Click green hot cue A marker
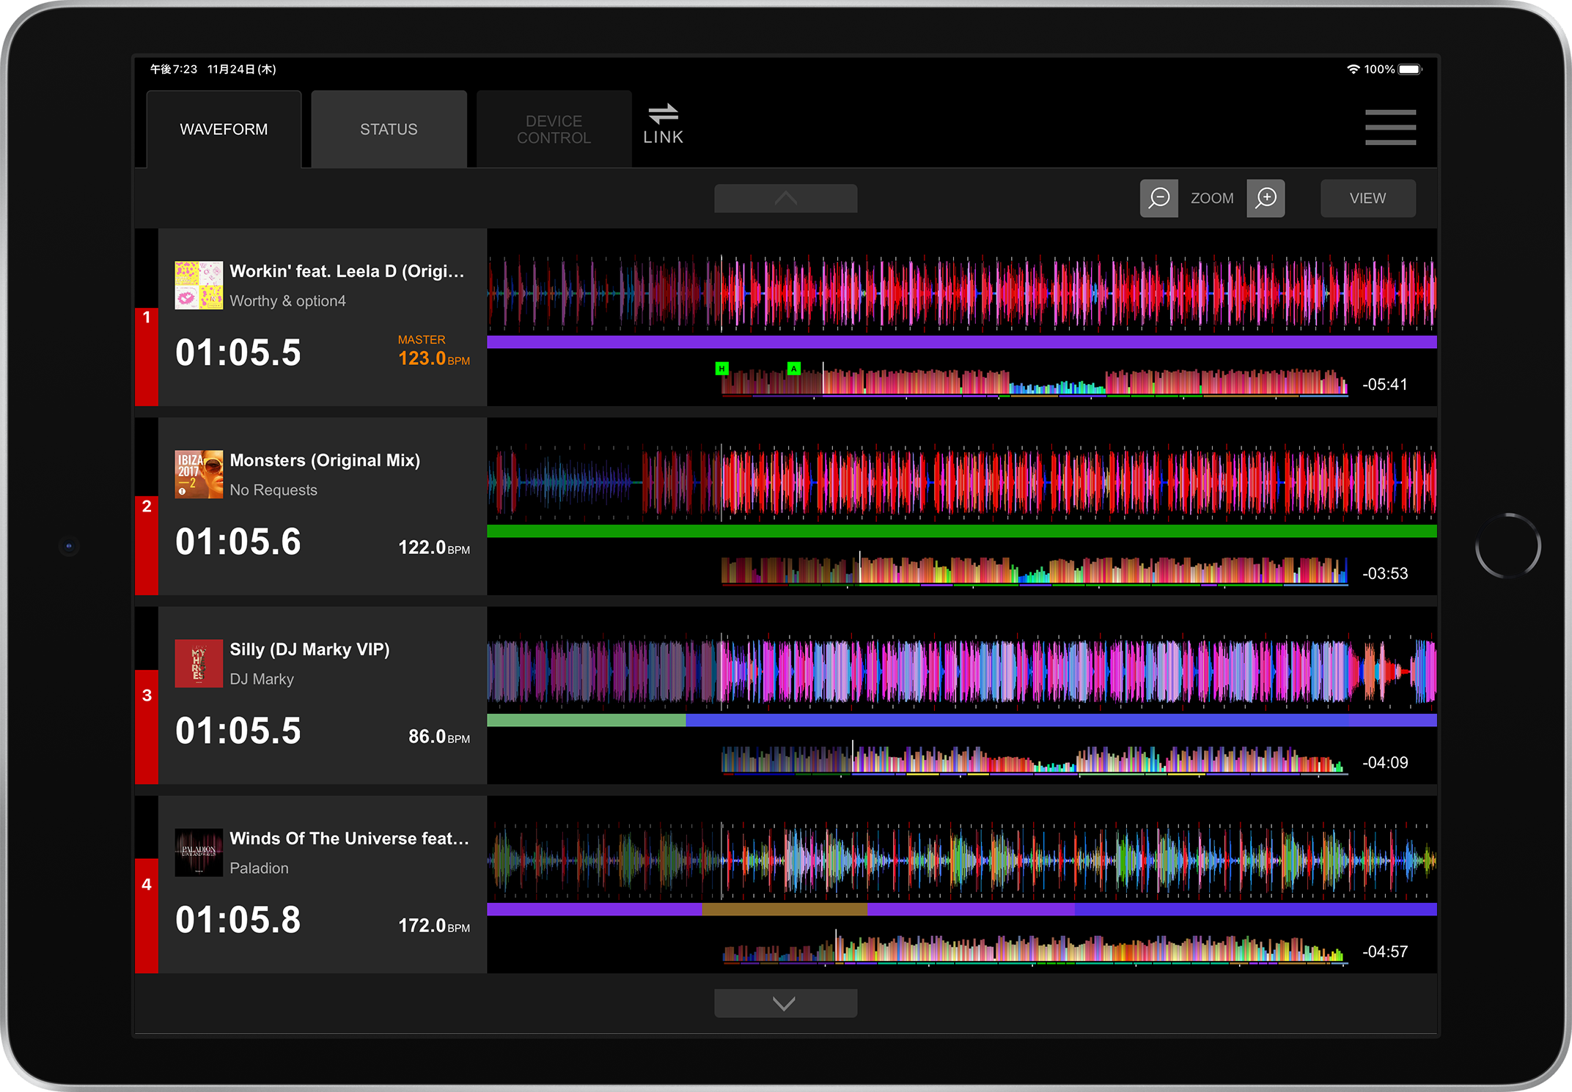 (793, 369)
